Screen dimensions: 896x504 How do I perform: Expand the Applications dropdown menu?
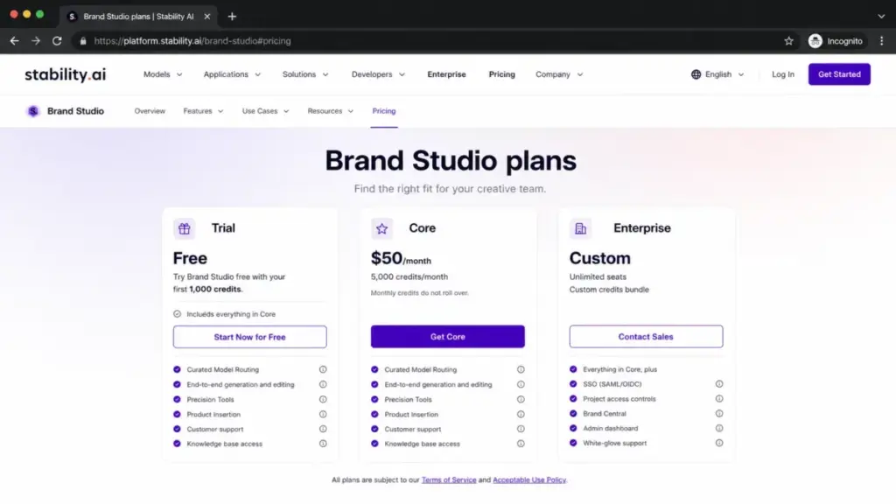pyautogui.click(x=232, y=74)
